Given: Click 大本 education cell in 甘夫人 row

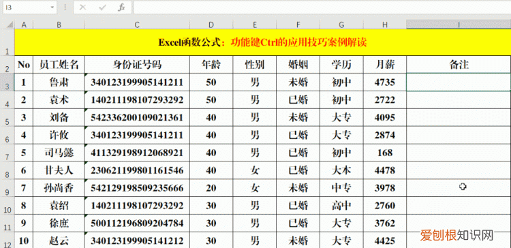Looking at the screenshot, I should (341, 170).
